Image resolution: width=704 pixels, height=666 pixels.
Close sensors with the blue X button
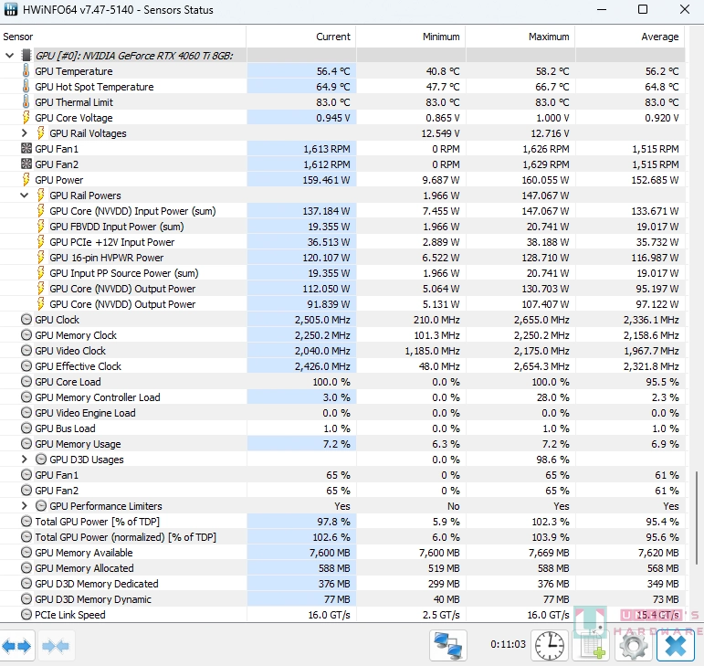click(676, 646)
